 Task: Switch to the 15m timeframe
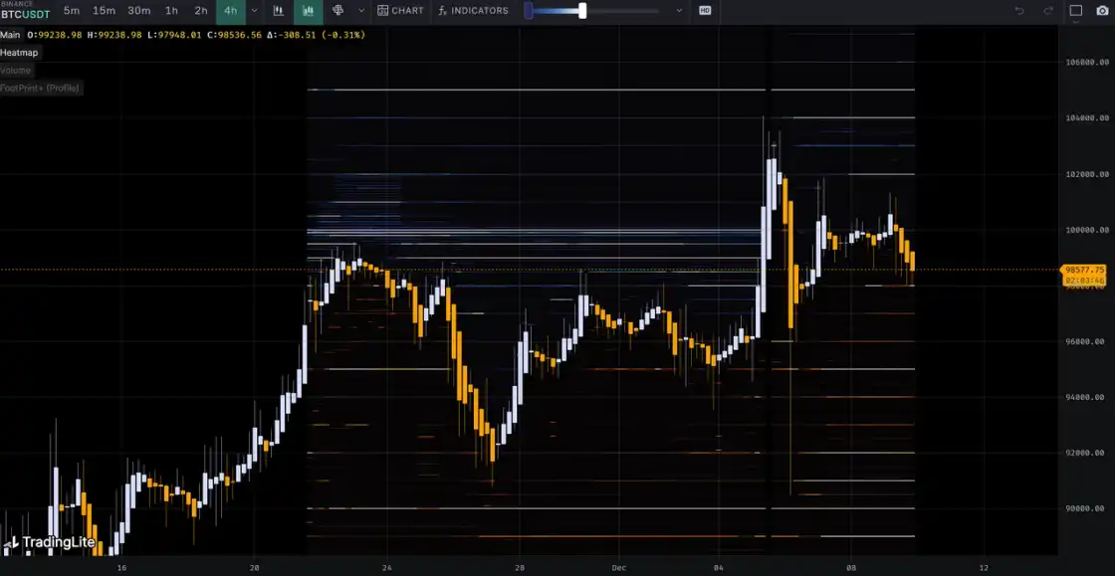pyautogui.click(x=104, y=11)
